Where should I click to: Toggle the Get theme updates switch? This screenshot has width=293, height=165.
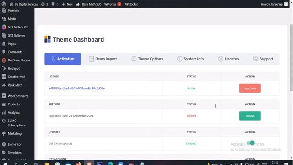(250, 143)
